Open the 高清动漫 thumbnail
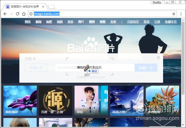 point(127,100)
